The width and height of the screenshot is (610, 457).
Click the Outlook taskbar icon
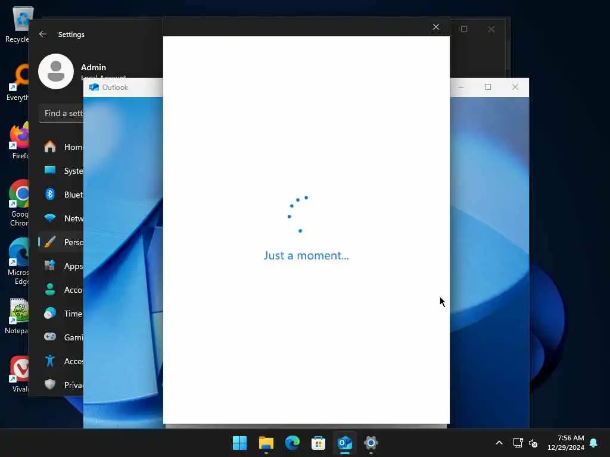tap(345, 443)
